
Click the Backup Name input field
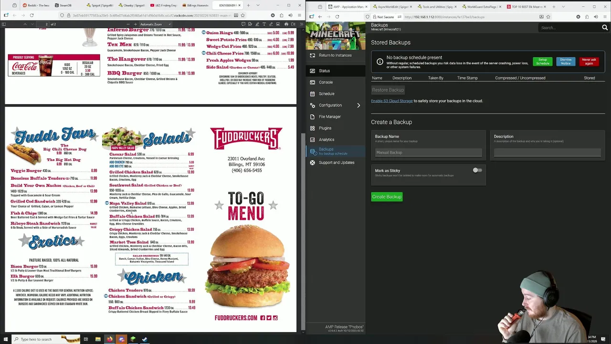coord(429,152)
